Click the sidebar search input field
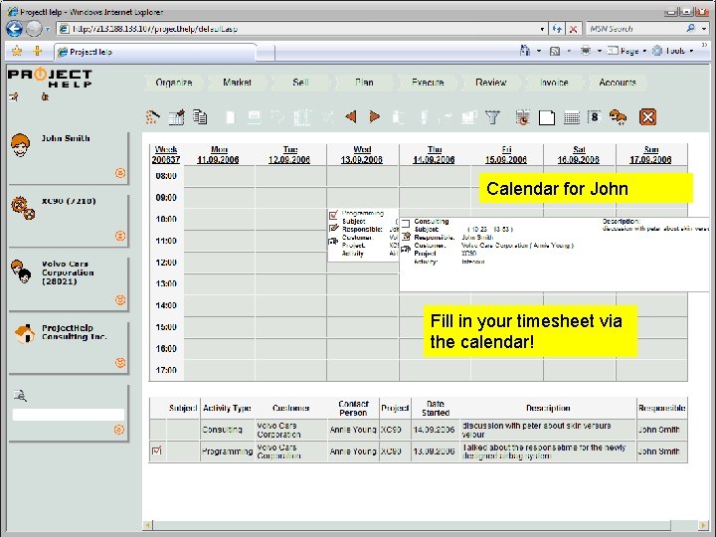Screen dimensions: 716x537 click(68, 415)
